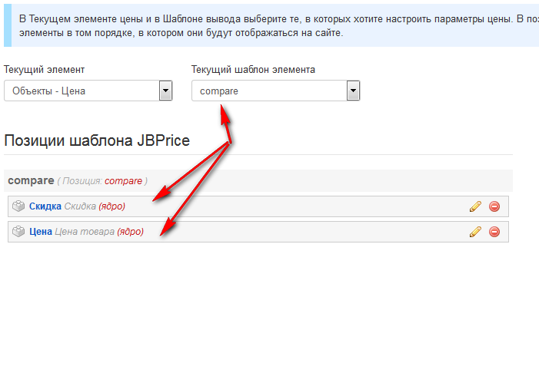Expand the Текущий шаблон элемента dropdown arrow

[x=353, y=91]
